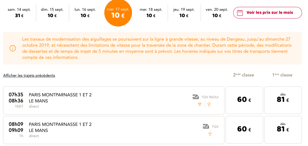Click the calendar icon in monthly prices button
This screenshot has width=308, height=146.
click(x=240, y=13)
